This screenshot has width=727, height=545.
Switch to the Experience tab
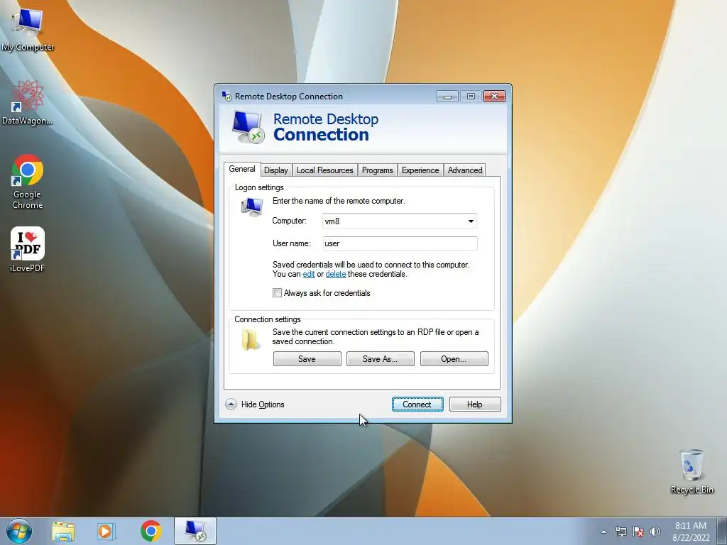click(420, 170)
